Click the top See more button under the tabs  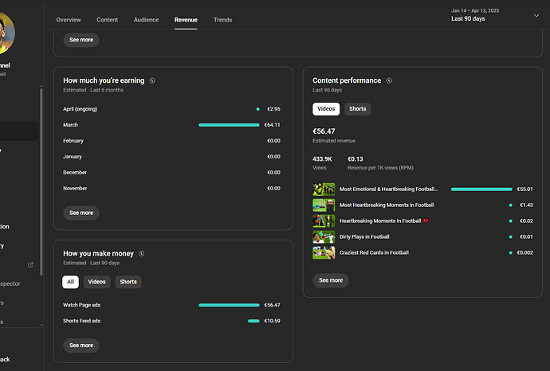pyautogui.click(x=81, y=40)
